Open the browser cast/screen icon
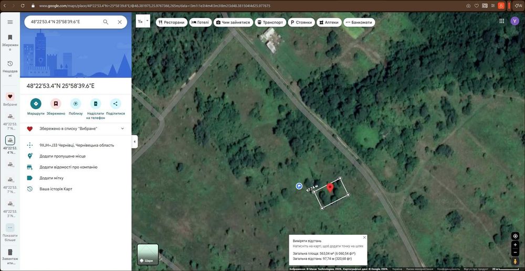 (485, 6)
